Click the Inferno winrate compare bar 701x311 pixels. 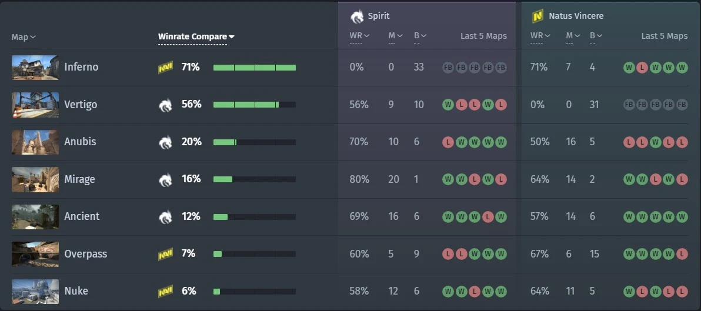[x=255, y=68]
